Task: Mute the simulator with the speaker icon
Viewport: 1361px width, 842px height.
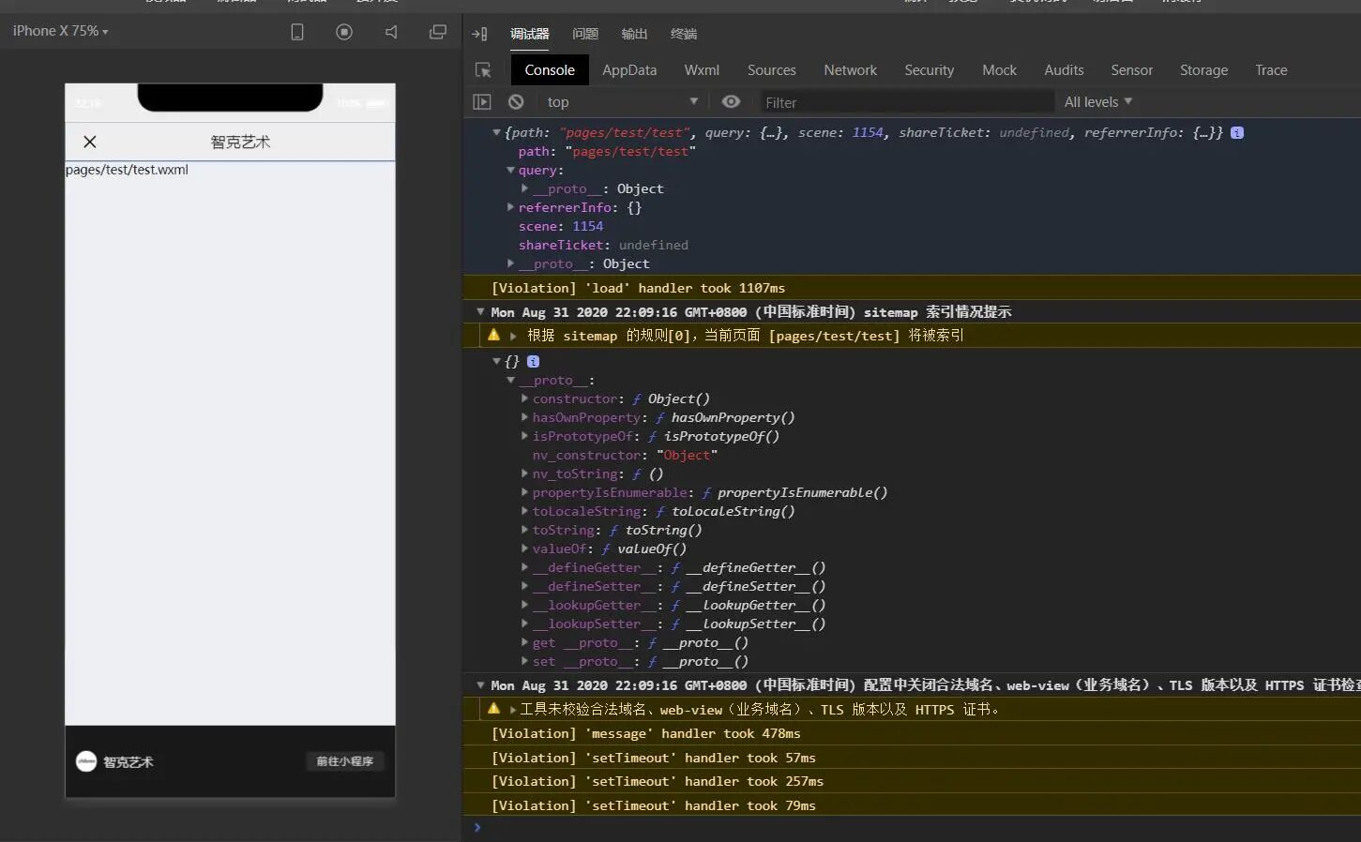Action: (x=391, y=32)
